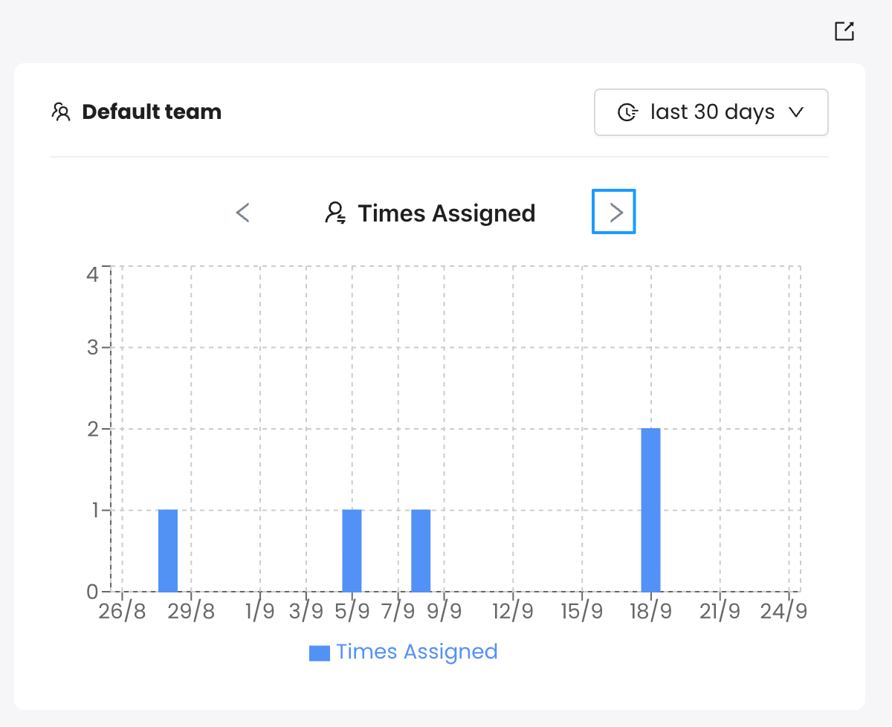The width and height of the screenshot is (892, 727).
Task: Click the blue legend swatch
Action: tap(320, 653)
